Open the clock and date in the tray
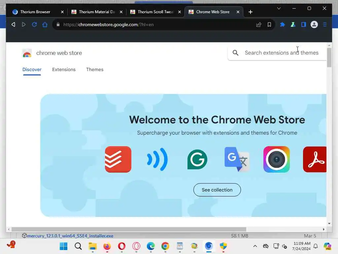 tap(301, 246)
